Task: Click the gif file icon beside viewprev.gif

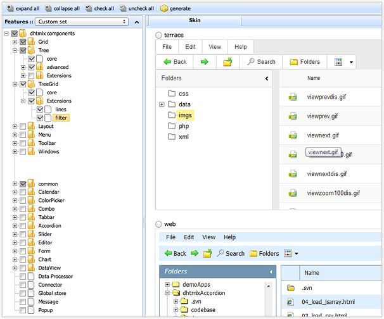Action: pyautogui.click(x=293, y=116)
